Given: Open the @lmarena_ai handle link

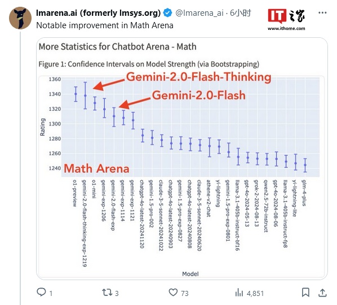Looking at the screenshot, I should (199, 13).
